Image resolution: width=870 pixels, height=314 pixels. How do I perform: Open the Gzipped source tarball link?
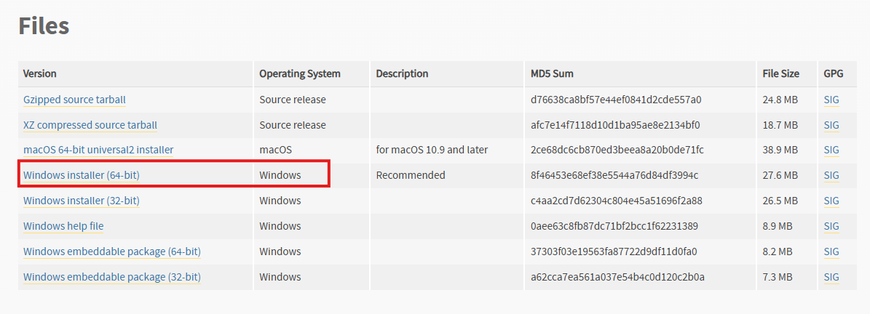[74, 100]
